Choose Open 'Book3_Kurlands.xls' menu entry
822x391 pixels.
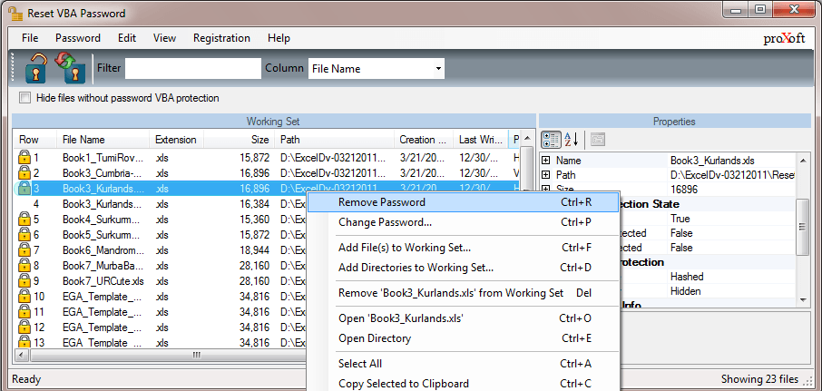(x=463, y=318)
